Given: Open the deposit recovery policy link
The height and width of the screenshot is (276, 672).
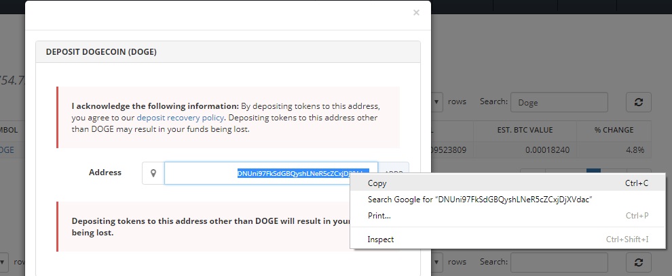Looking at the screenshot, I should point(180,118).
